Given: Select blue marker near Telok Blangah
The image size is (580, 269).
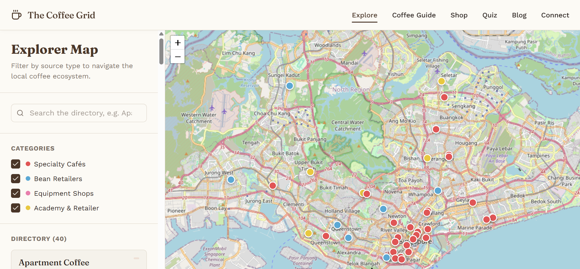Looking at the screenshot, I should (387, 258).
